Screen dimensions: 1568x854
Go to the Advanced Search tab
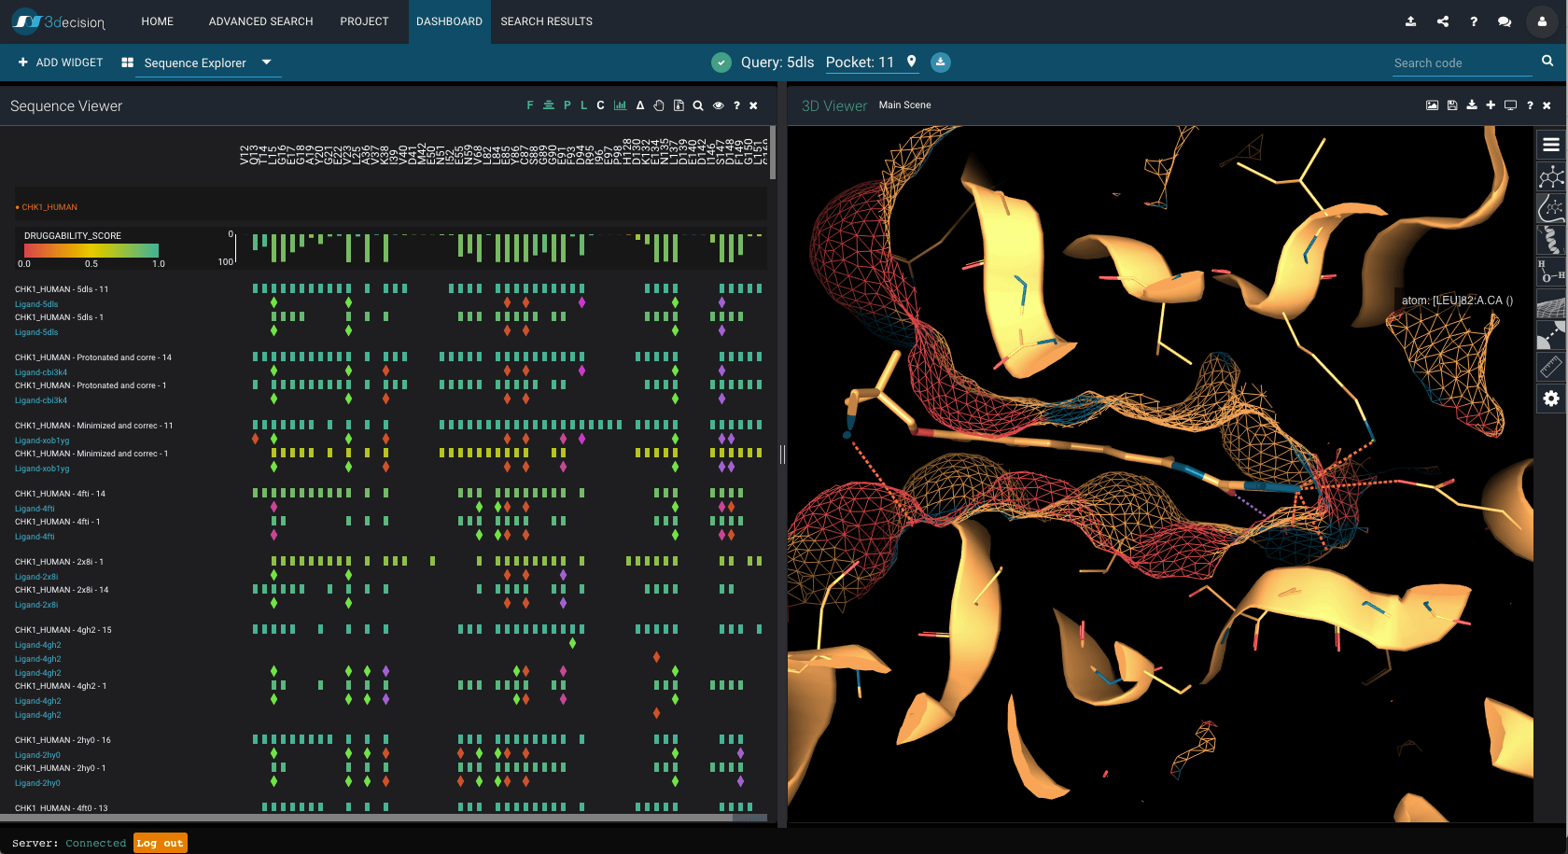coord(260,21)
